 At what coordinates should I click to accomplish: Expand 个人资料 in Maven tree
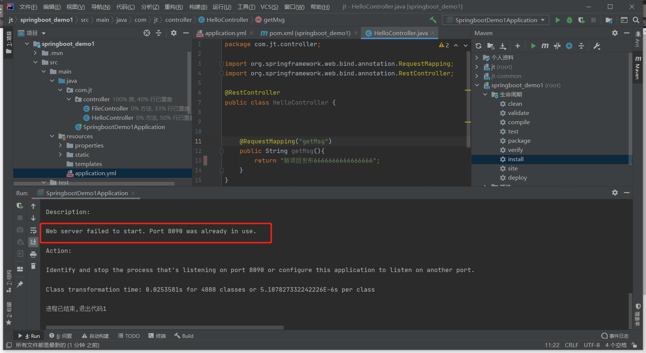click(477, 57)
